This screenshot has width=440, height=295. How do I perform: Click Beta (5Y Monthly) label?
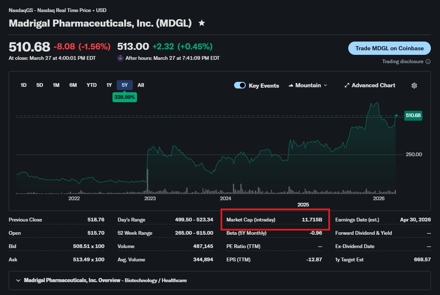247,233
